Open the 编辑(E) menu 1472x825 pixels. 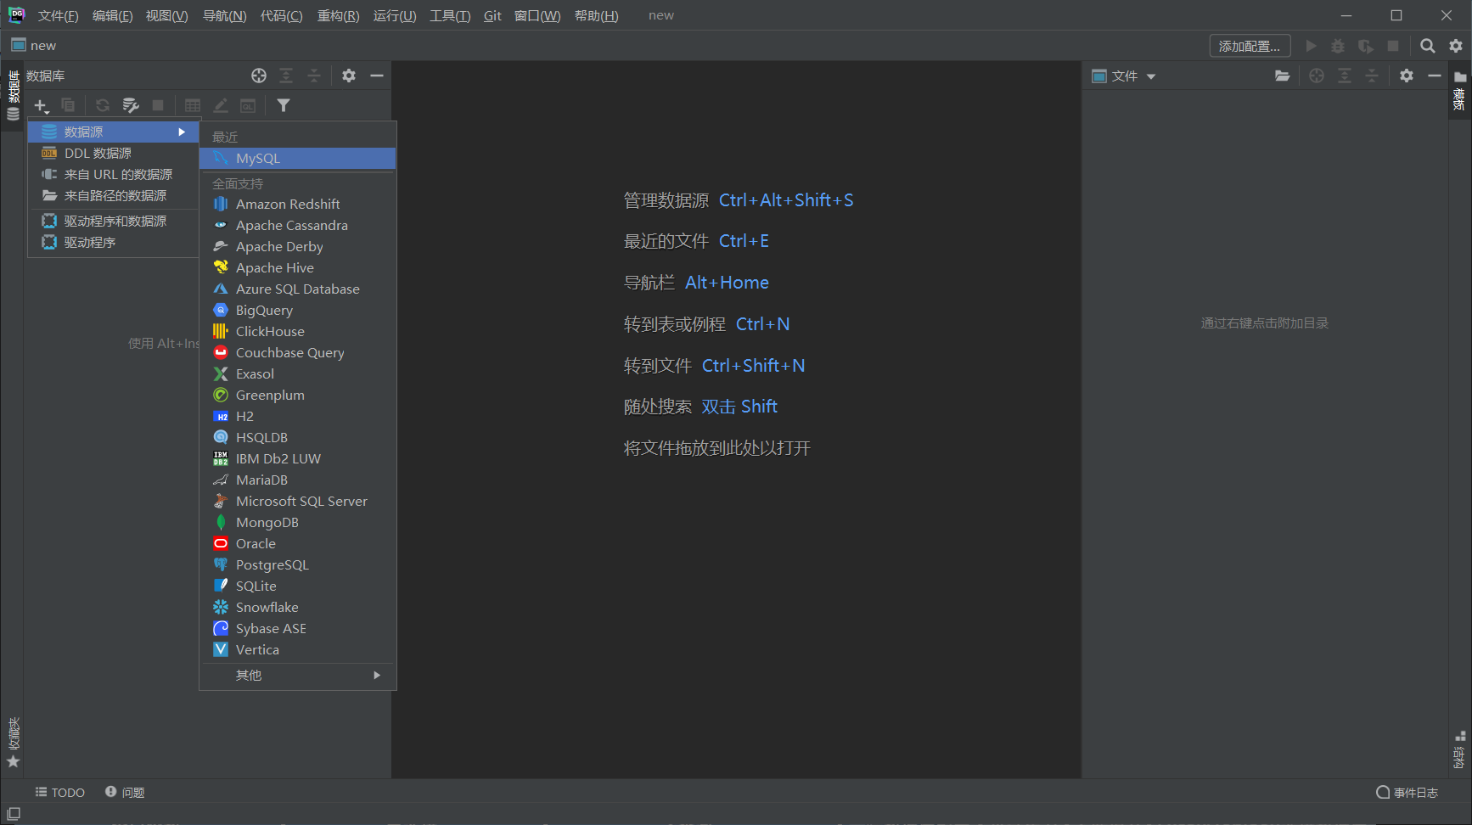point(112,15)
